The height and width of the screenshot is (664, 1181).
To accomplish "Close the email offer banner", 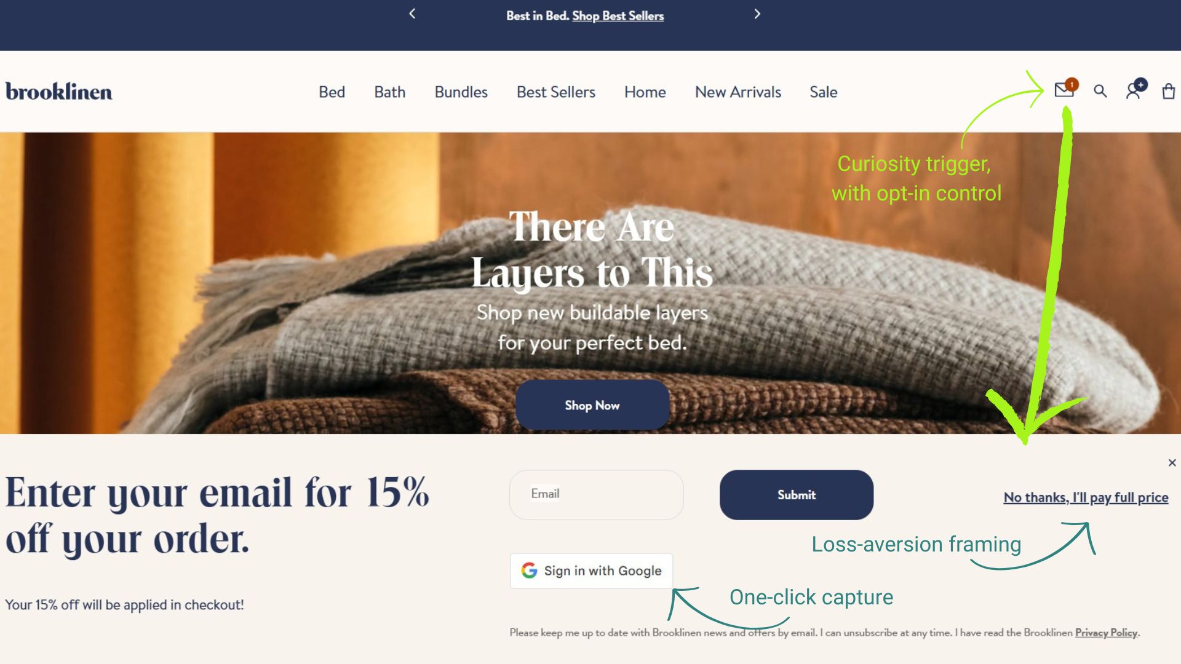I will (x=1172, y=462).
